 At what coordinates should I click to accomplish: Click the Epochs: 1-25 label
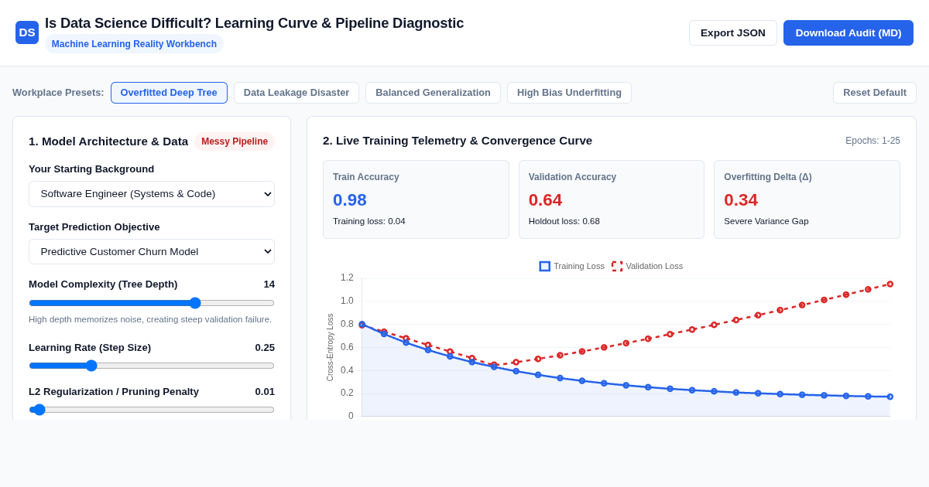pyautogui.click(x=872, y=141)
